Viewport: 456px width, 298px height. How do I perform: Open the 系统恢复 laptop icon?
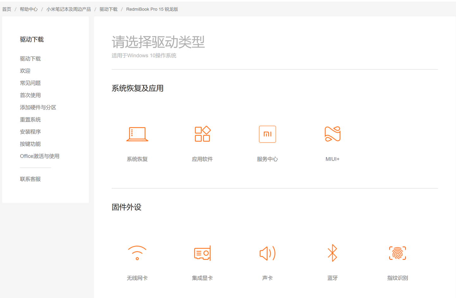coord(137,134)
